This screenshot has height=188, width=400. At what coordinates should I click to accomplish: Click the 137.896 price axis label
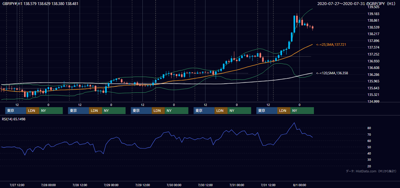(x=373, y=41)
